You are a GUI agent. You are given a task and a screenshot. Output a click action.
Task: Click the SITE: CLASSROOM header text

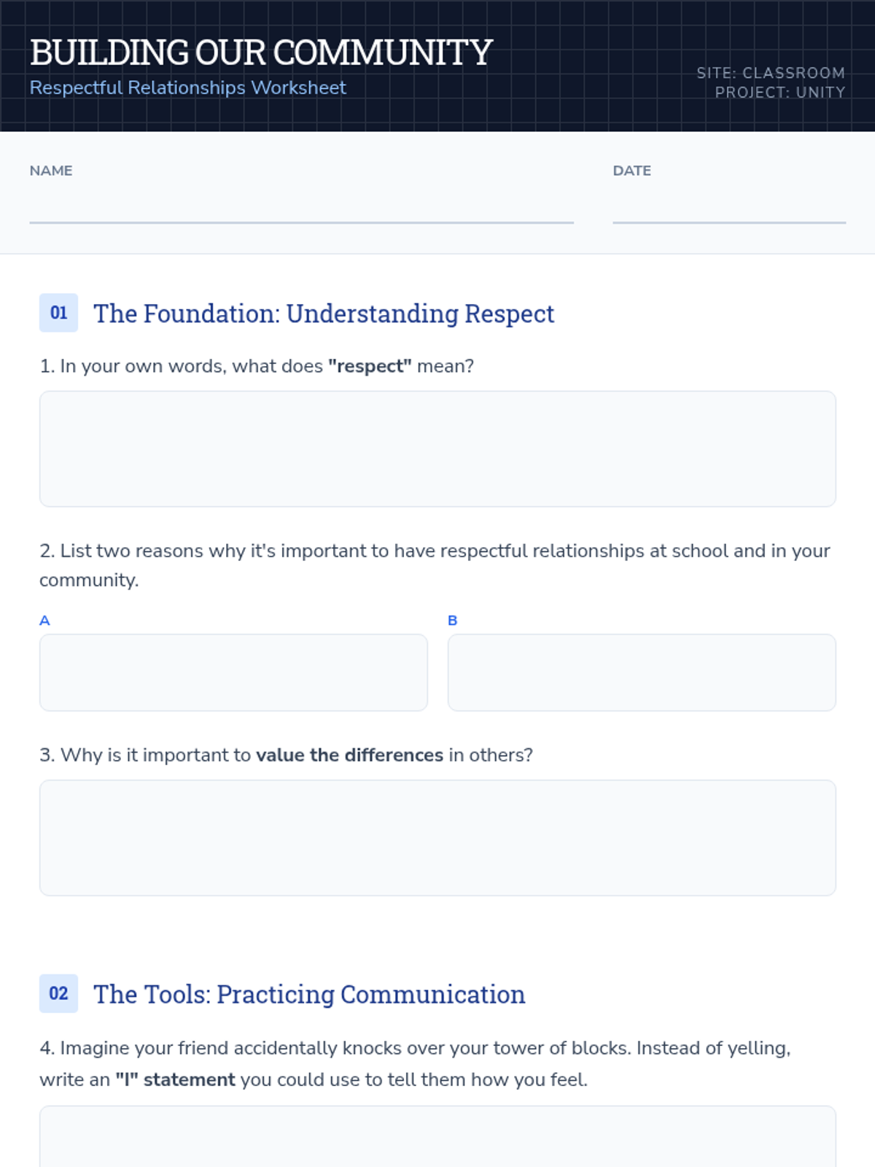click(771, 73)
